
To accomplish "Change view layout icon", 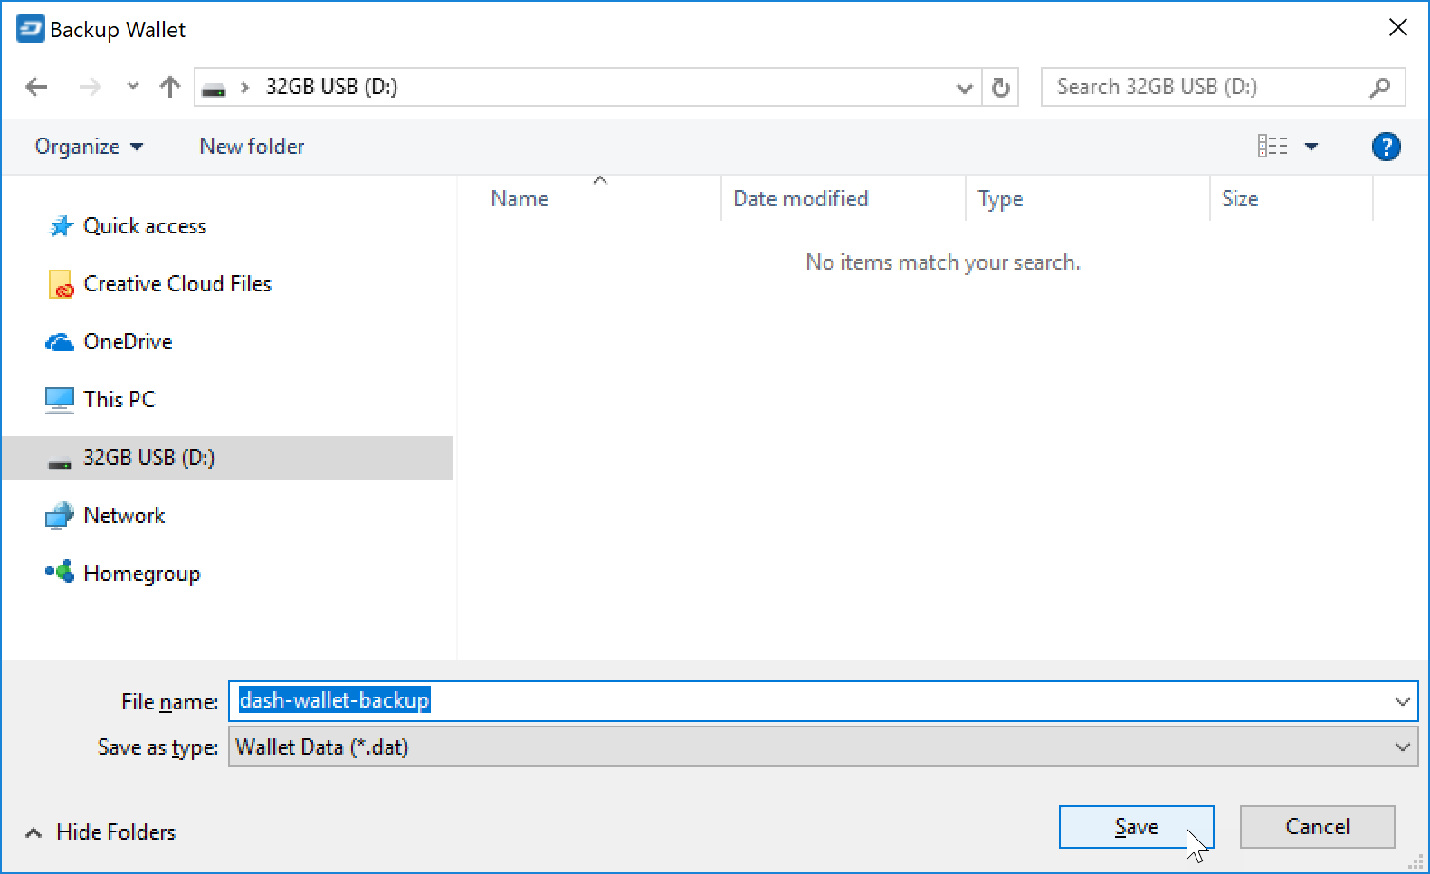I will click(1273, 146).
